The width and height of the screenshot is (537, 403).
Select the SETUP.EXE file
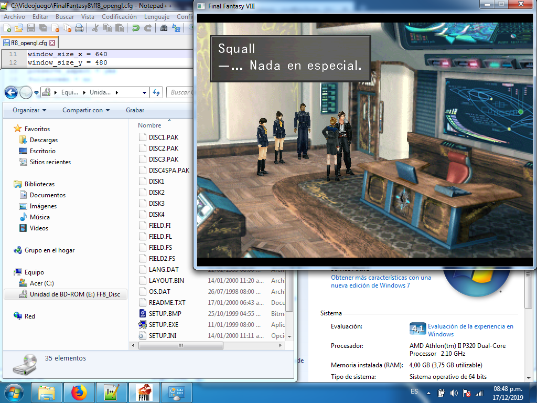tap(164, 324)
